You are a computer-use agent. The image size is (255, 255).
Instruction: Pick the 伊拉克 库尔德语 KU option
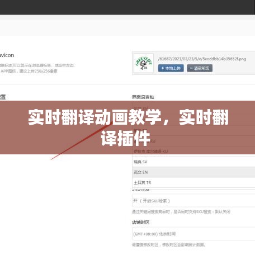(193, 152)
